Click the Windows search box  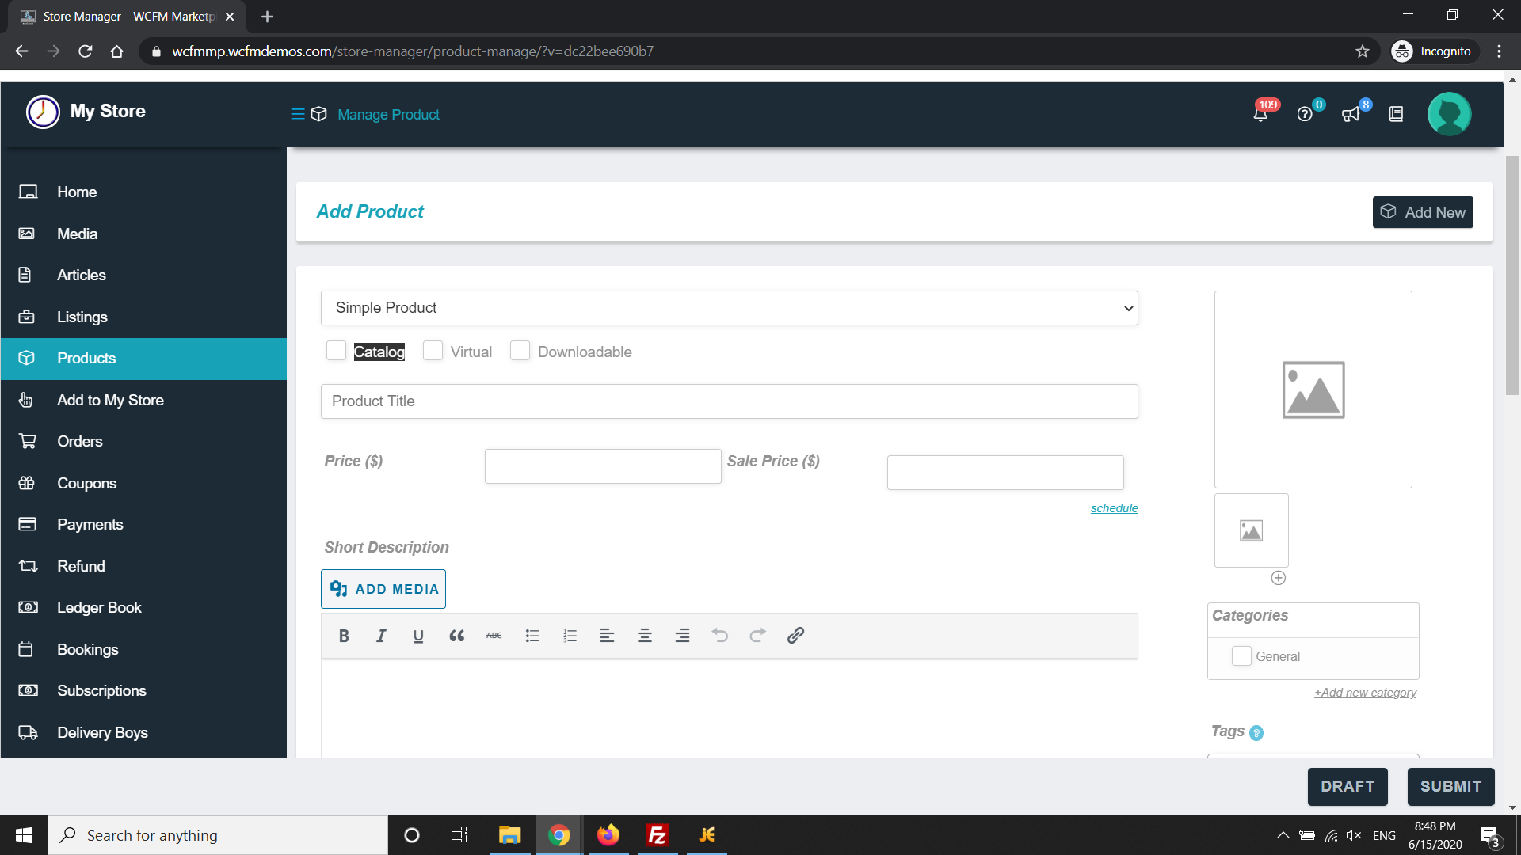pyautogui.click(x=218, y=835)
